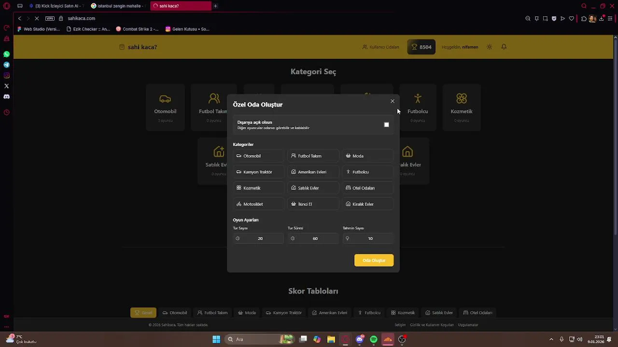Viewport: 618px width, 347px height.
Task: Open the Otomobil category card behind the dialog
Action: 165,107
